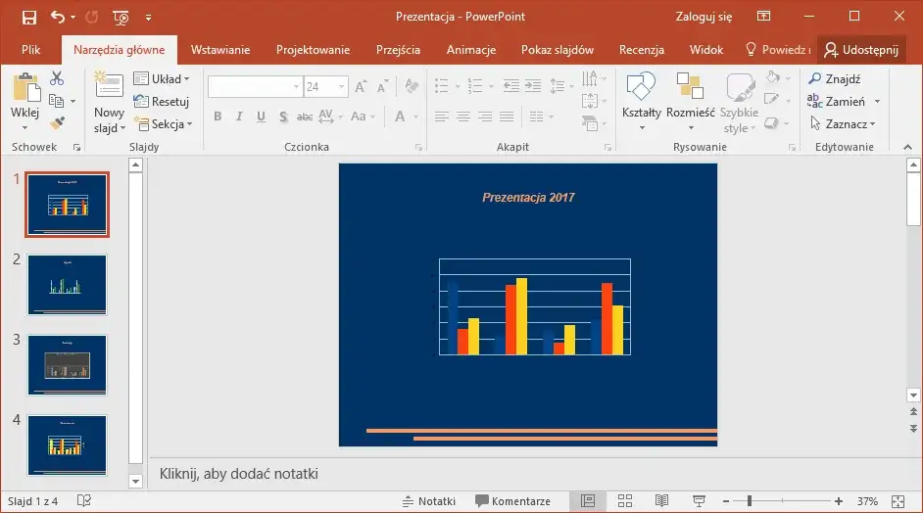
Task: Switch to slide sorter view icon
Action: click(x=624, y=501)
